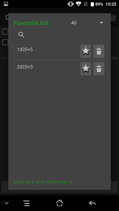Toggle the lower checkbox behind the dialog
Screen dimensions: 119x211
pyautogui.click(x=5, y=42)
